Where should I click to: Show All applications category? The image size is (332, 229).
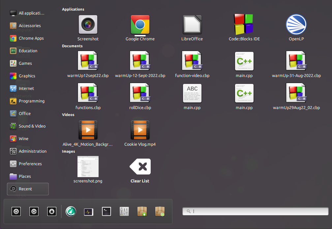[28, 13]
